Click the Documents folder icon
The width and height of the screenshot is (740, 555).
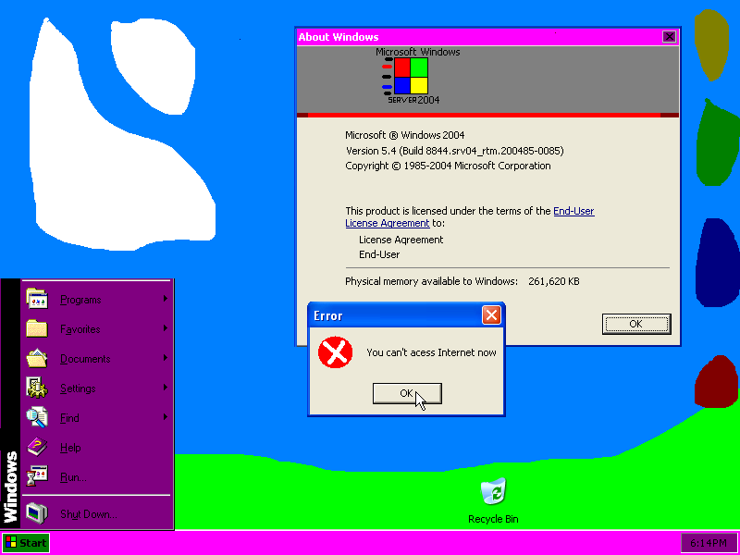(37, 358)
